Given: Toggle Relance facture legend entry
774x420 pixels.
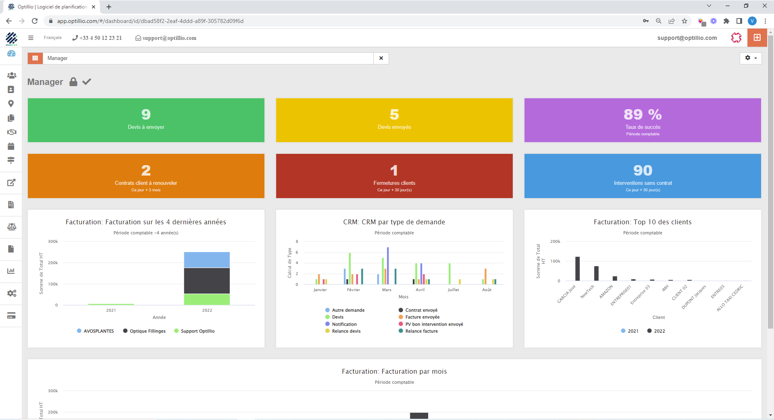Looking at the screenshot, I should (418, 331).
